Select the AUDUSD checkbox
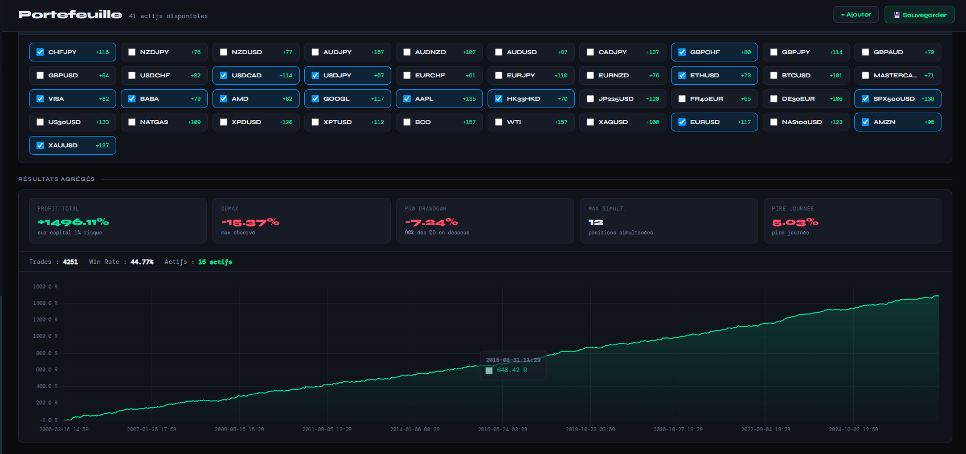This screenshot has width=966, height=454. coord(499,52)
